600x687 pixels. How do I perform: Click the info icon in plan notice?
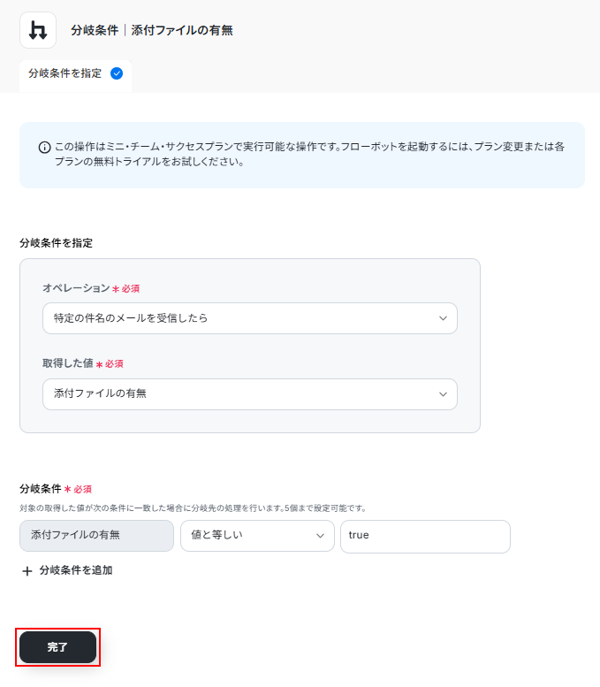[x=44, y=148]
